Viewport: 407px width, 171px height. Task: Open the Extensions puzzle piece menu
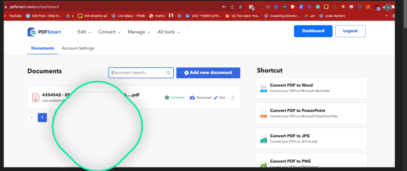[x=393, y=7]
